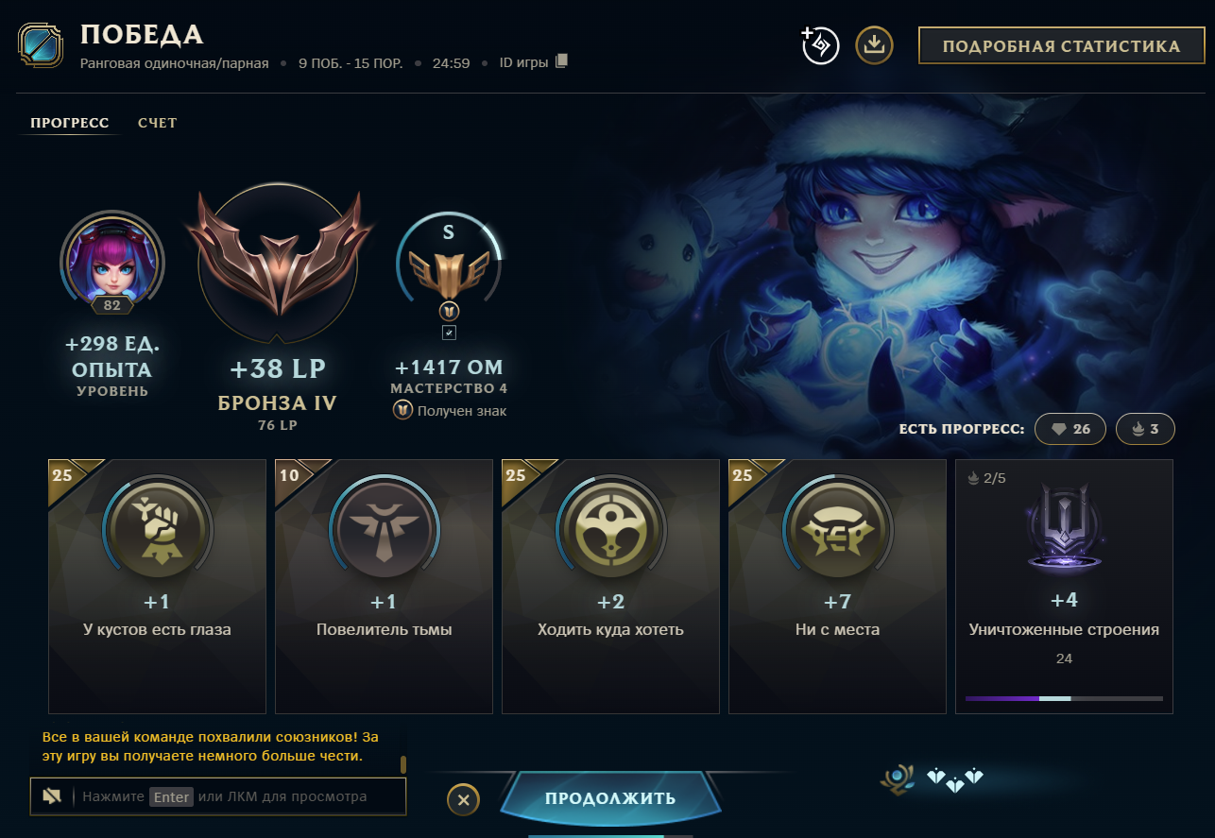Dismiss with the round X button

(463, 800)
